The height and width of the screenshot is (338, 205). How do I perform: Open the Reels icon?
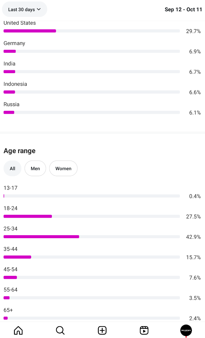click(144, 330)
